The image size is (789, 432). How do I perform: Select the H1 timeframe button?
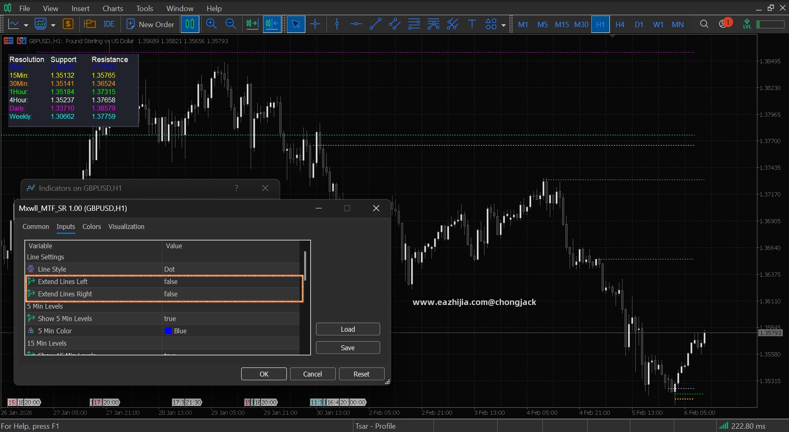[x=600, y=24]
